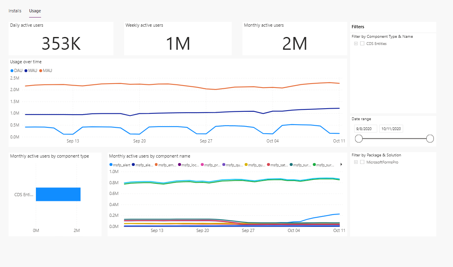Select the orange msfp_em legend dot
Screen dimensions: 453x267
click(156, 164)
